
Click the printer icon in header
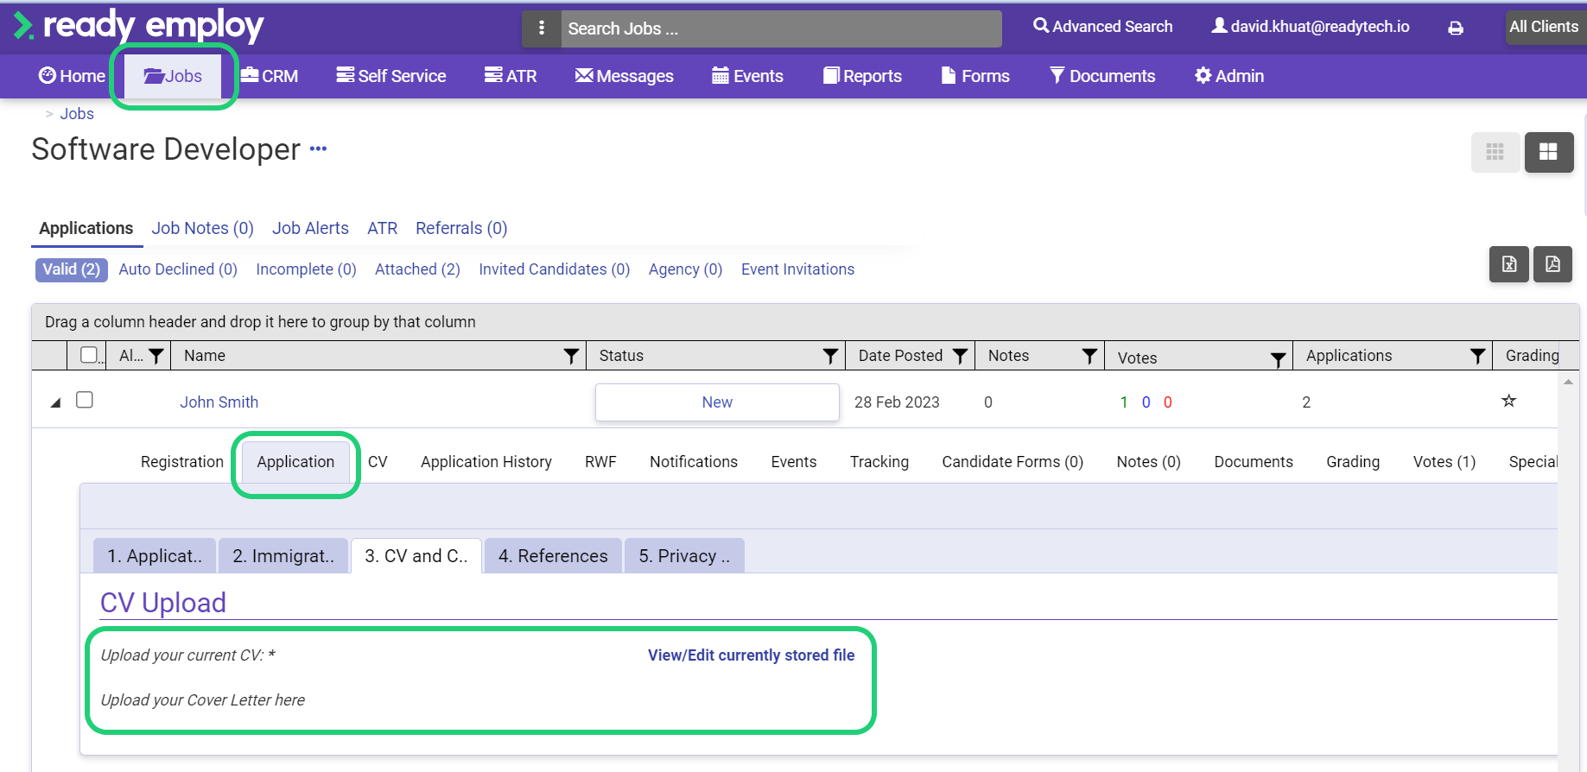(x=1456, y=28)
